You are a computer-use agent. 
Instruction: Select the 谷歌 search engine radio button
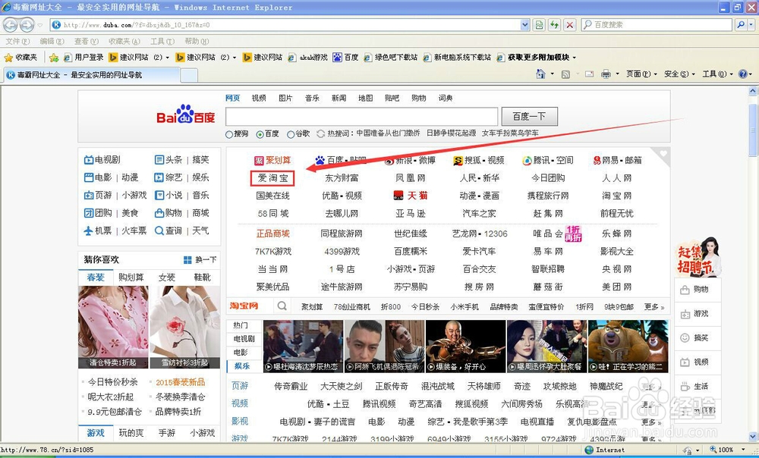point(291,134)
